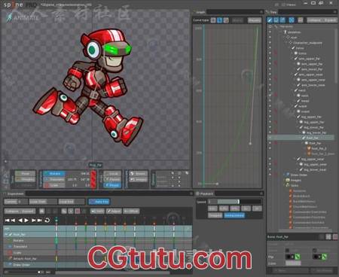This screenshot has width=339, height=277.
Task: Choose the linear curve type icon
Action: (x=213, y=20)
